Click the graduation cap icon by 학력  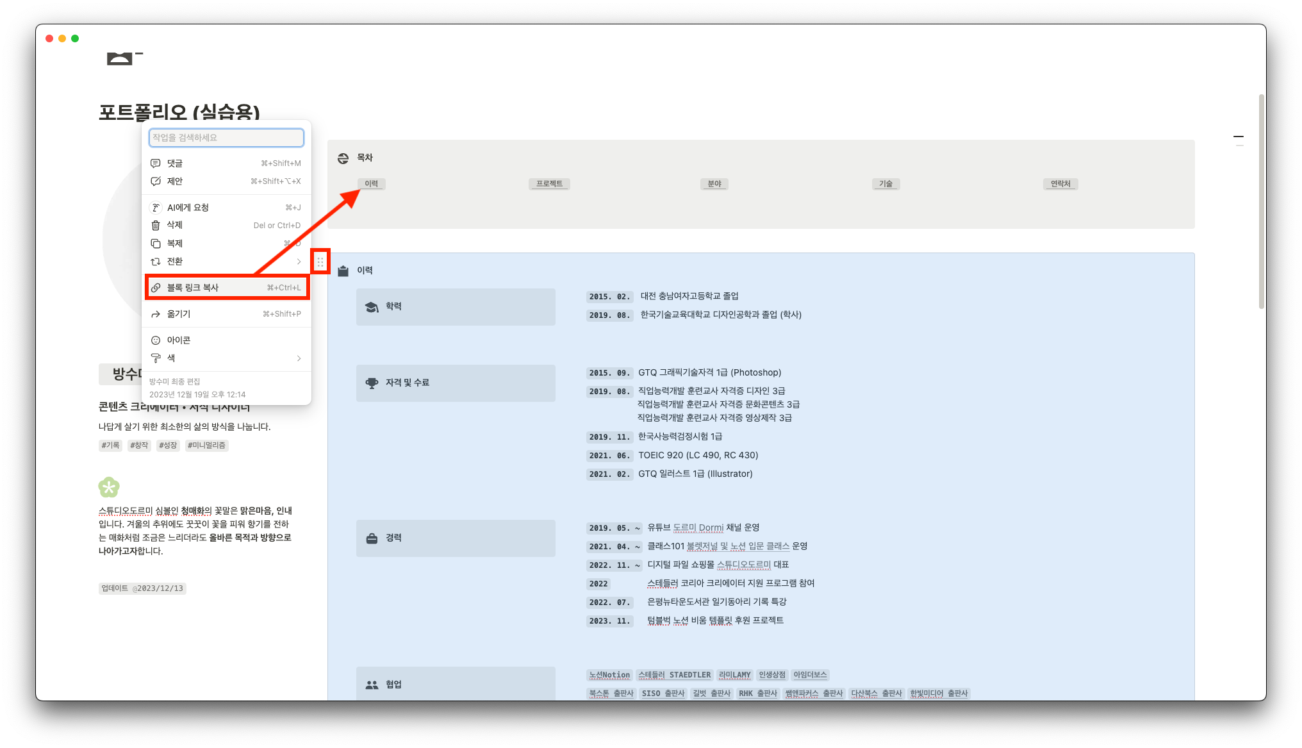tap(372, 307)
